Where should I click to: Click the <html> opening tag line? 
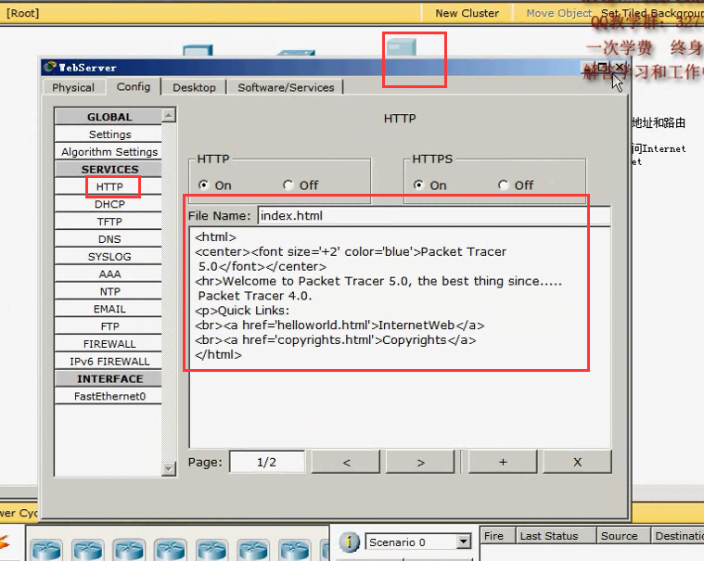point(215,237)
